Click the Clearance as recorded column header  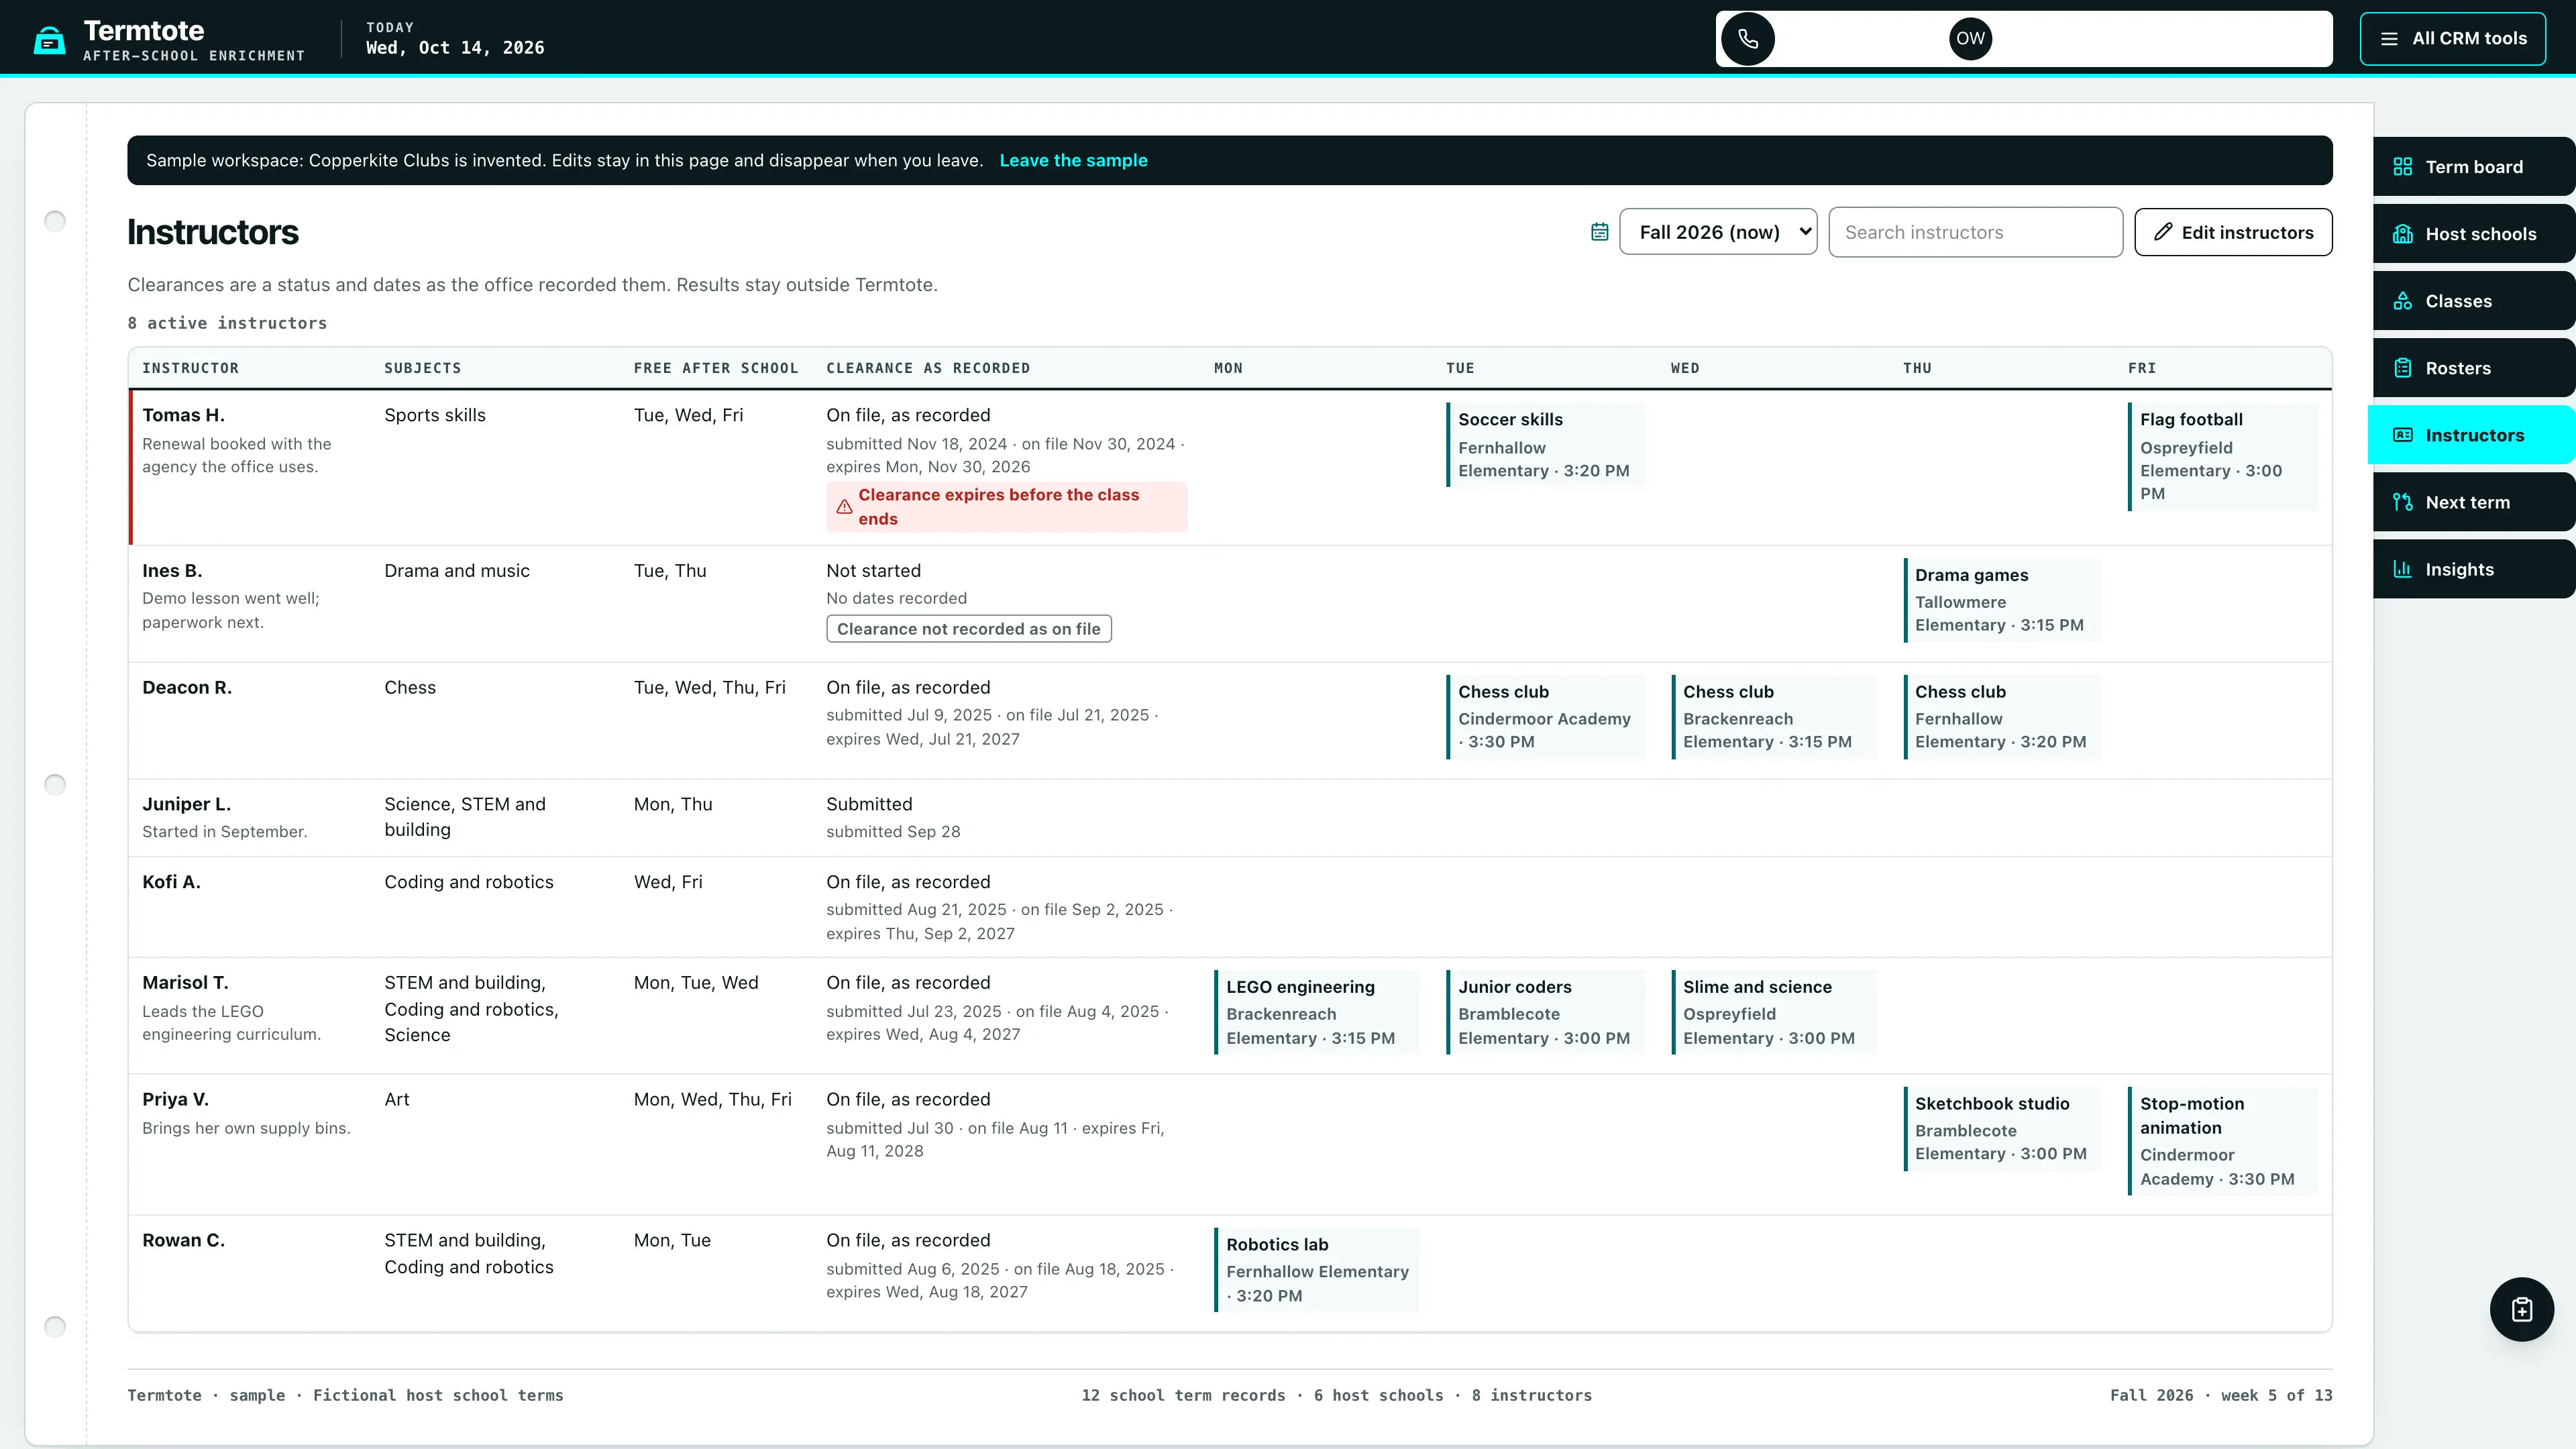(x=928, y=368)
